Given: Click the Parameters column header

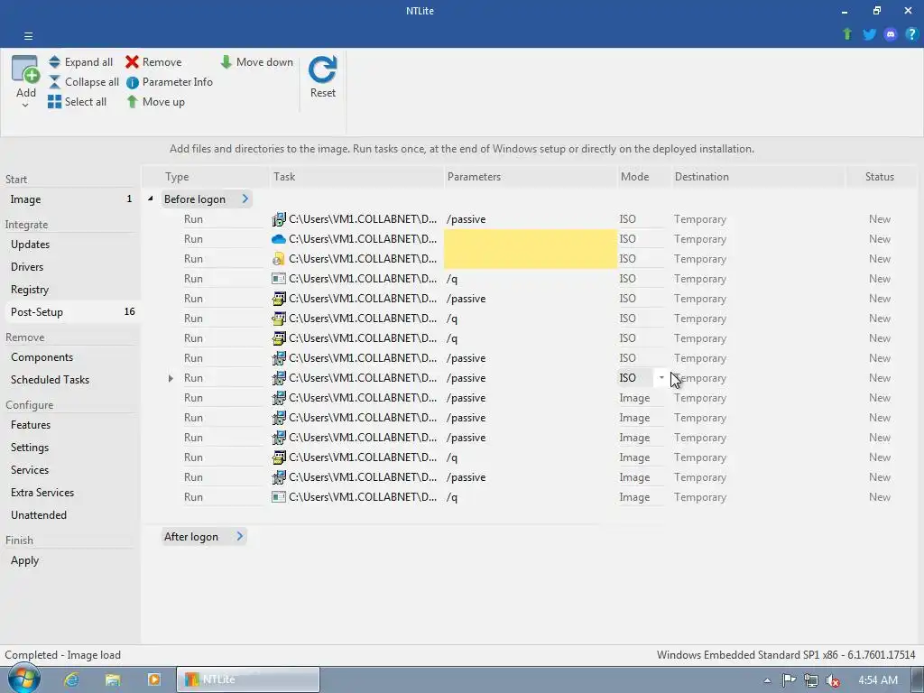Looking at the screenshot, I should click(x=531, y=177).
